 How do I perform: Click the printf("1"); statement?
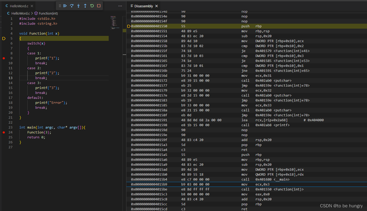click(47, 58)
